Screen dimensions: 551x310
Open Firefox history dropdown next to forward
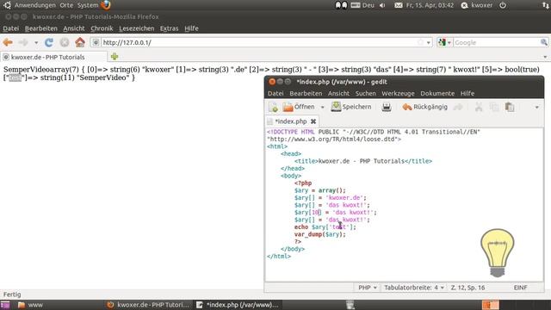click(x=36, y=43)
